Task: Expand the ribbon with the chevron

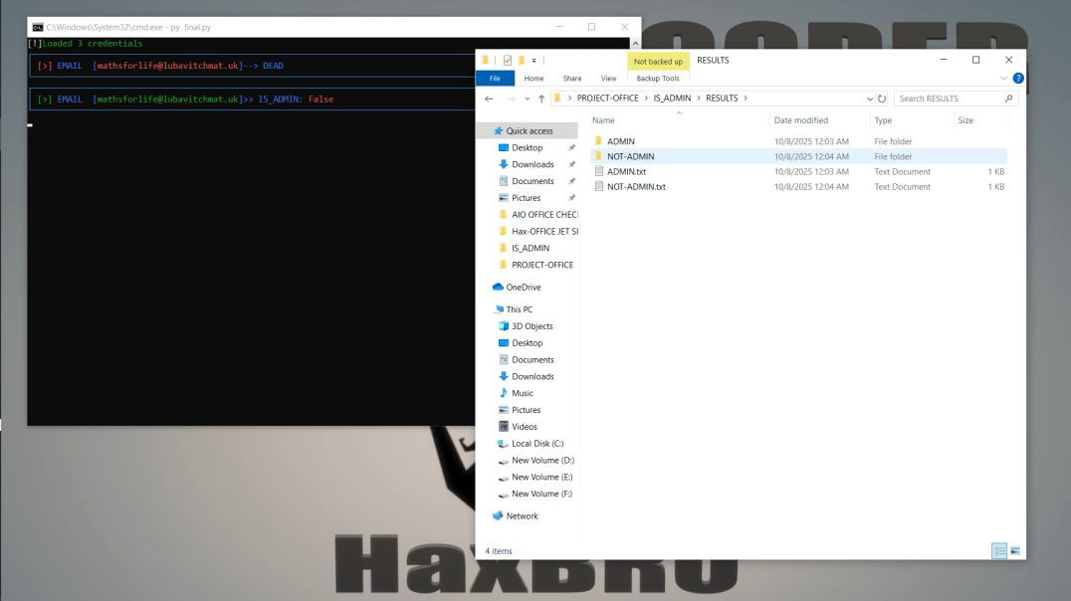Action: point(1003,79)
